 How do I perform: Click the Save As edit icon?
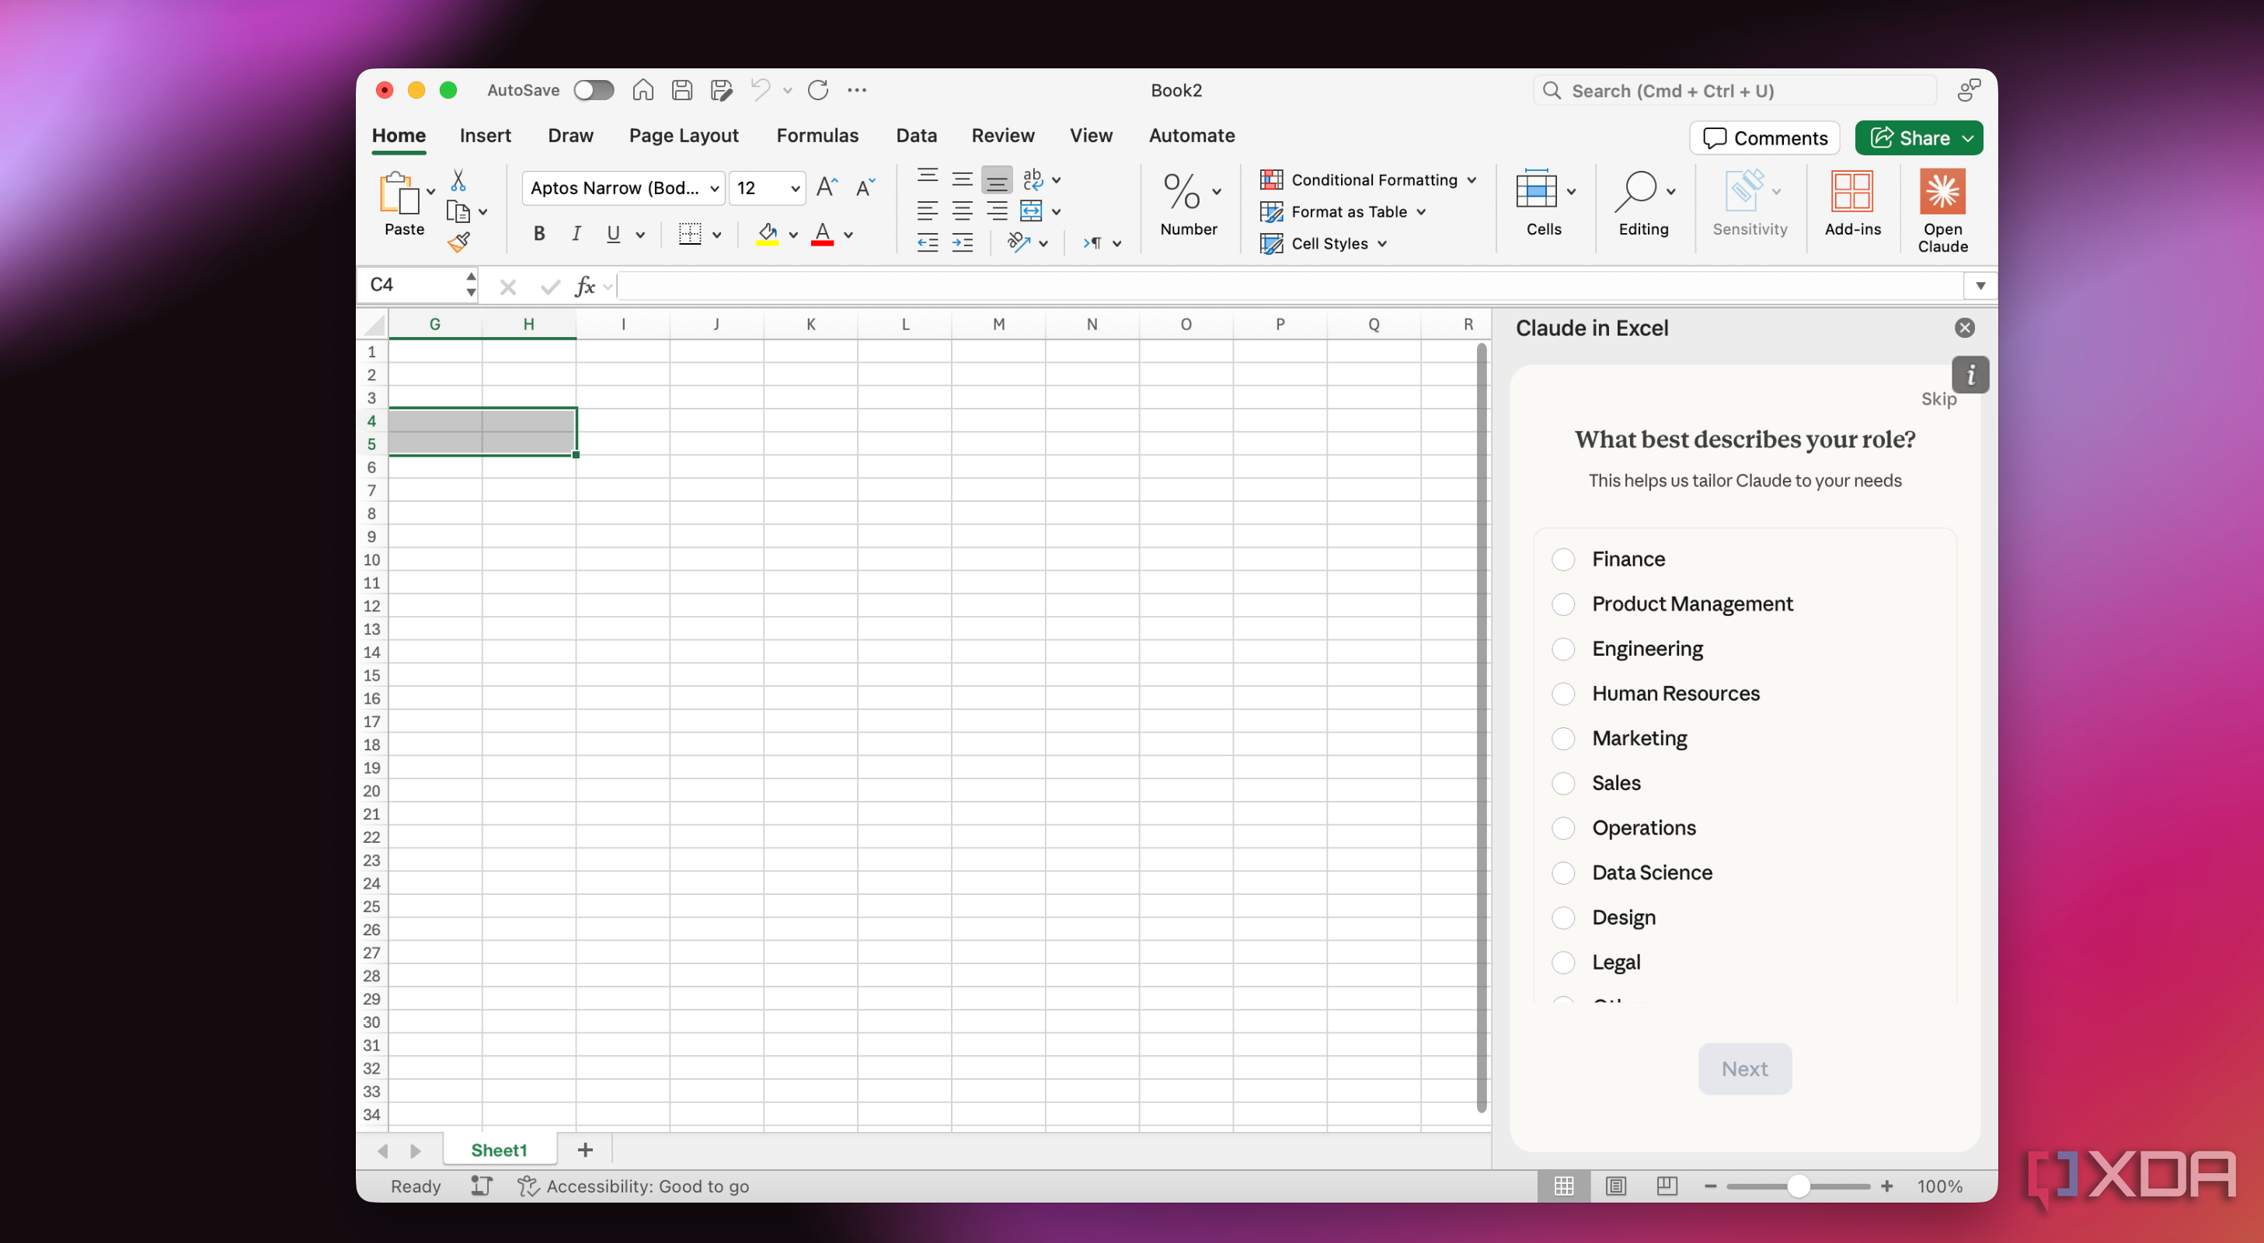click(x=722, y=89)
